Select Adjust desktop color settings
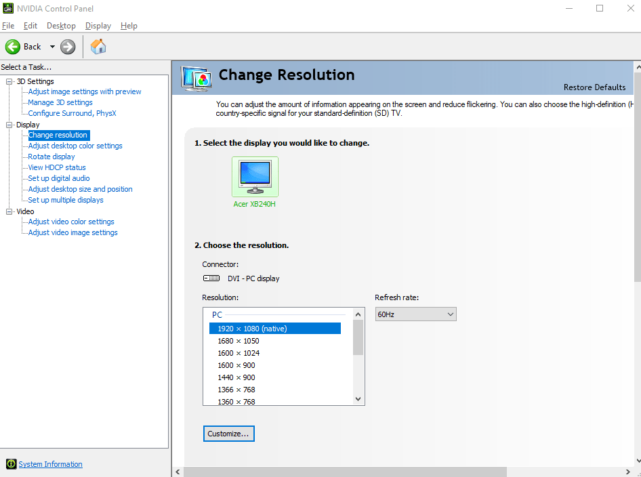Viewport: 641px width, 477px height. (x=74, y=145)
